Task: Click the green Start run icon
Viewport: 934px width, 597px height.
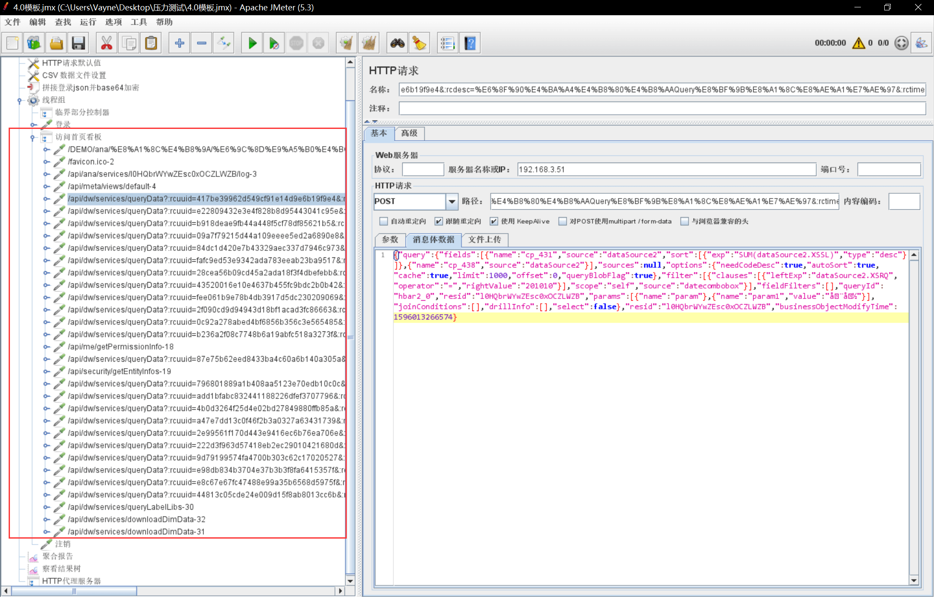Action: coord(252,43)
